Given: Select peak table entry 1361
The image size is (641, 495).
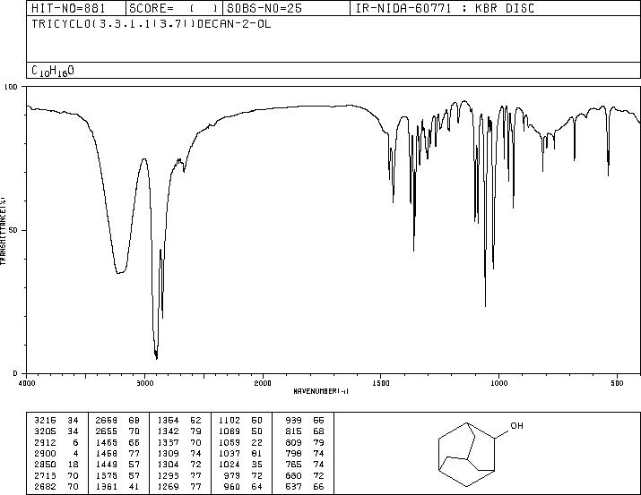Looking at the screenshot, I should 107,487.
